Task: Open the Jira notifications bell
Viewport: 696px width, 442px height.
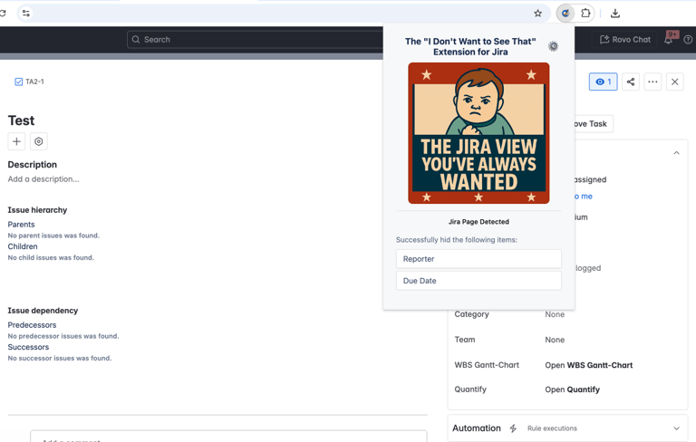Action: (668, 40)
